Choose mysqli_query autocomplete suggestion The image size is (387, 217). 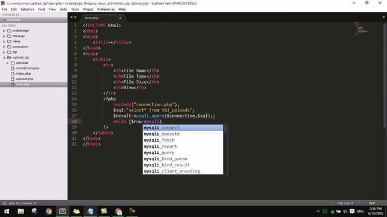[183, 153]
